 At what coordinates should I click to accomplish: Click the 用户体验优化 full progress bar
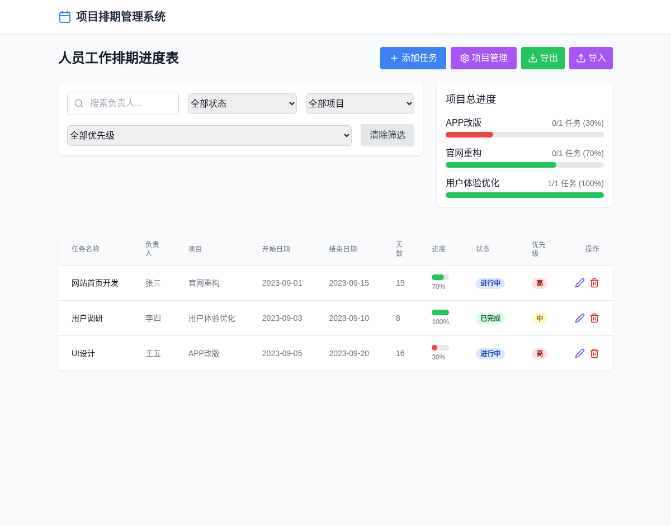524,195
